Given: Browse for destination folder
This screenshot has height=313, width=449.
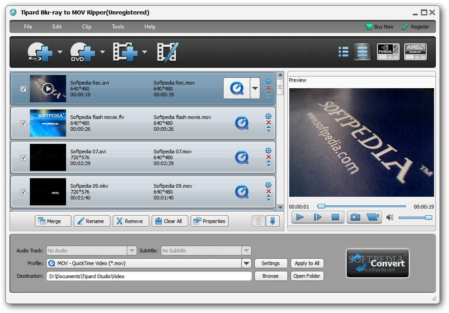Looking at the screenshot, I should [x=271, y=276].
